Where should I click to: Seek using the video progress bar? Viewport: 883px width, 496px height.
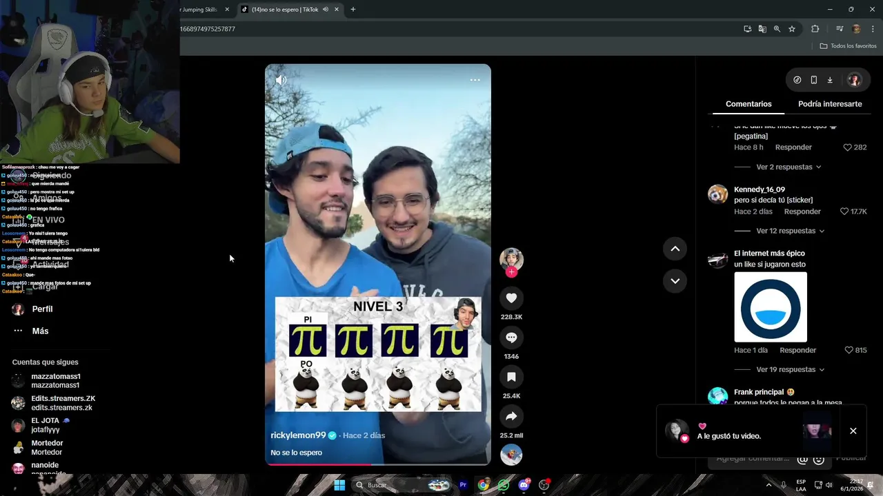(x=378, y=464)
